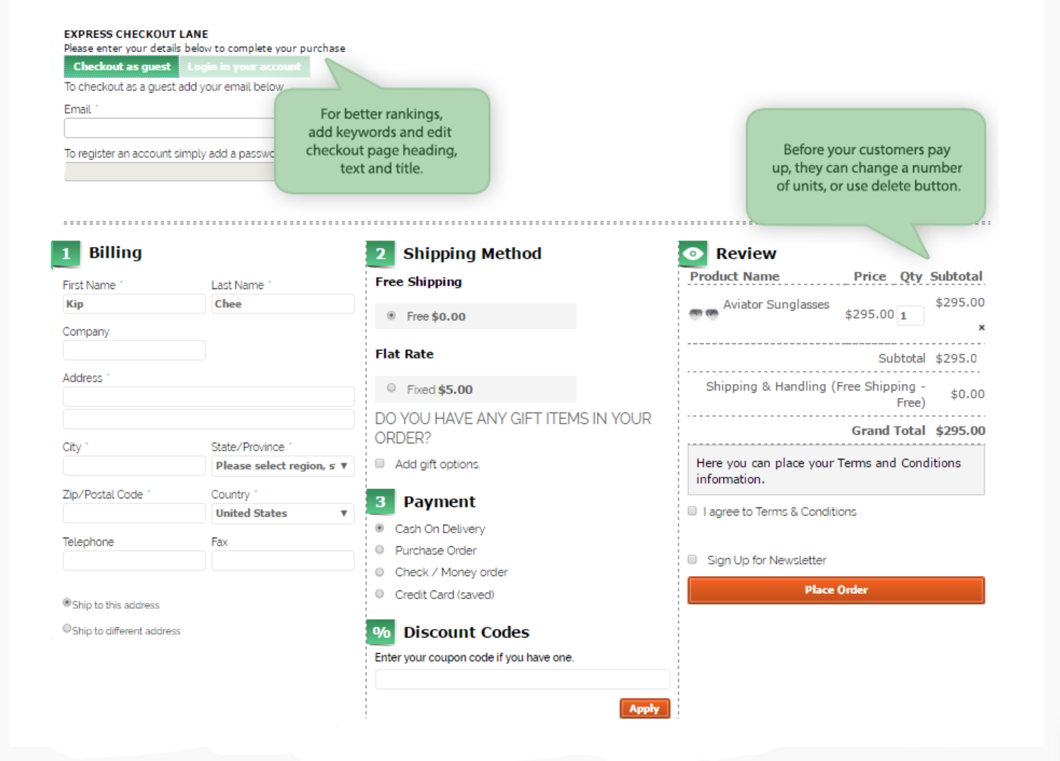Click the Billing step number 1 icon
Screen dimensions: 1060x761
(66, 254)
